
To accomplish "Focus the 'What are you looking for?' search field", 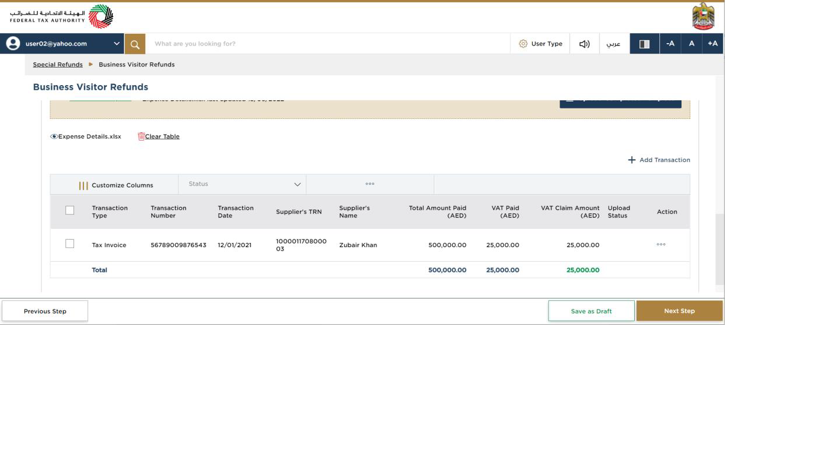I will [x=327, y=44].
